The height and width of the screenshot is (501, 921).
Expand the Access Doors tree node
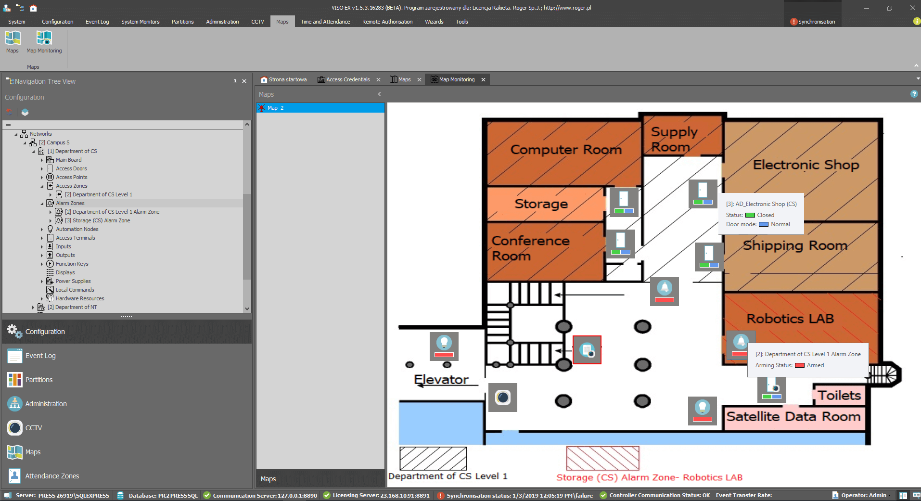click(x=42, y=169)
